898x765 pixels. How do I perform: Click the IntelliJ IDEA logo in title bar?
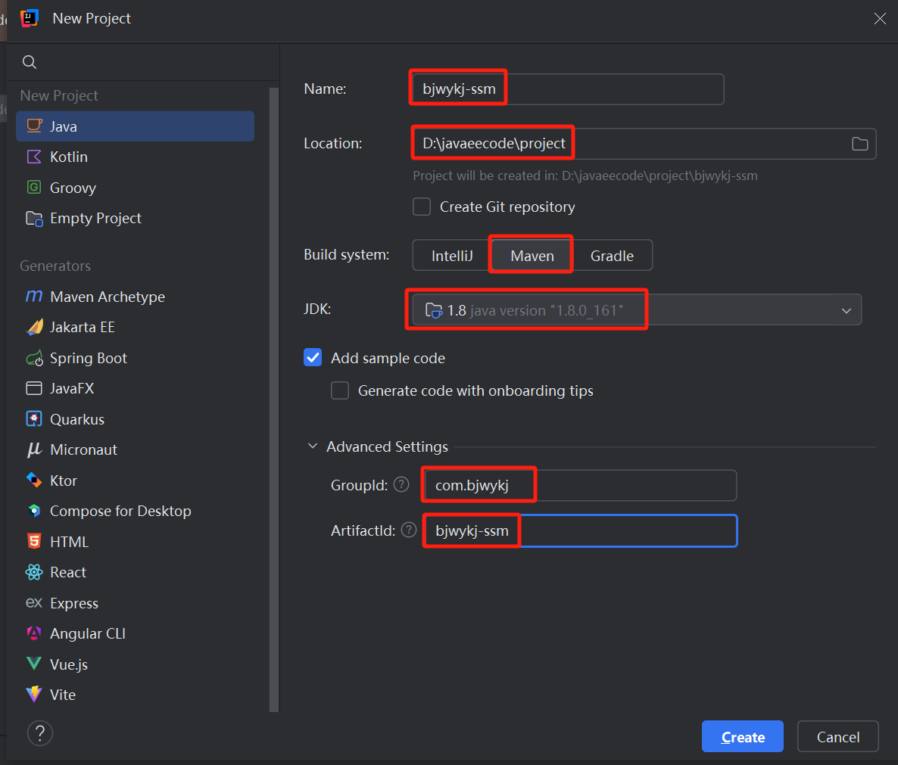[x=30, y=18]
